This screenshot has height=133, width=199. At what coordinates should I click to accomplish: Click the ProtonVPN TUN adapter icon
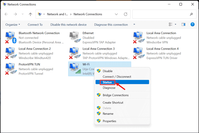[11, 69]
